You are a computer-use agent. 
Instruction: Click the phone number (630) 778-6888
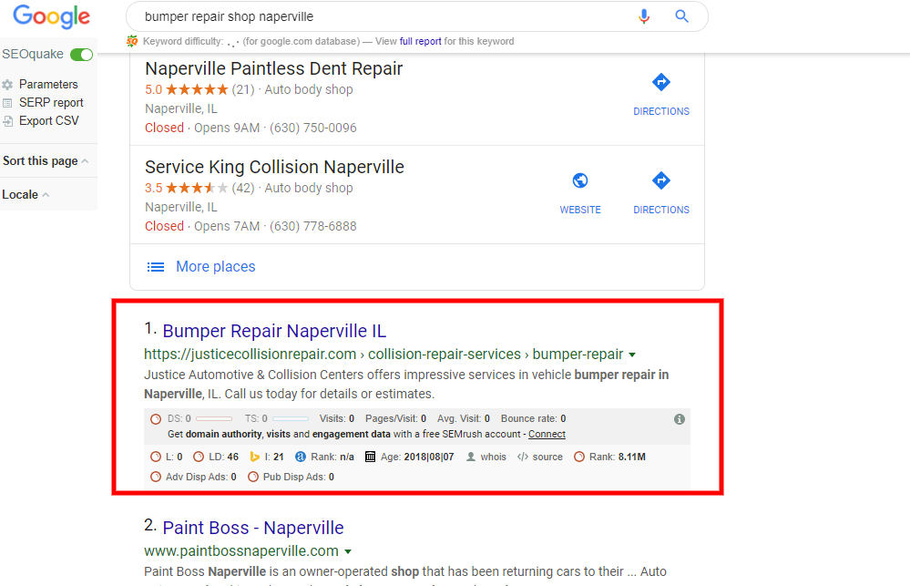313,227
